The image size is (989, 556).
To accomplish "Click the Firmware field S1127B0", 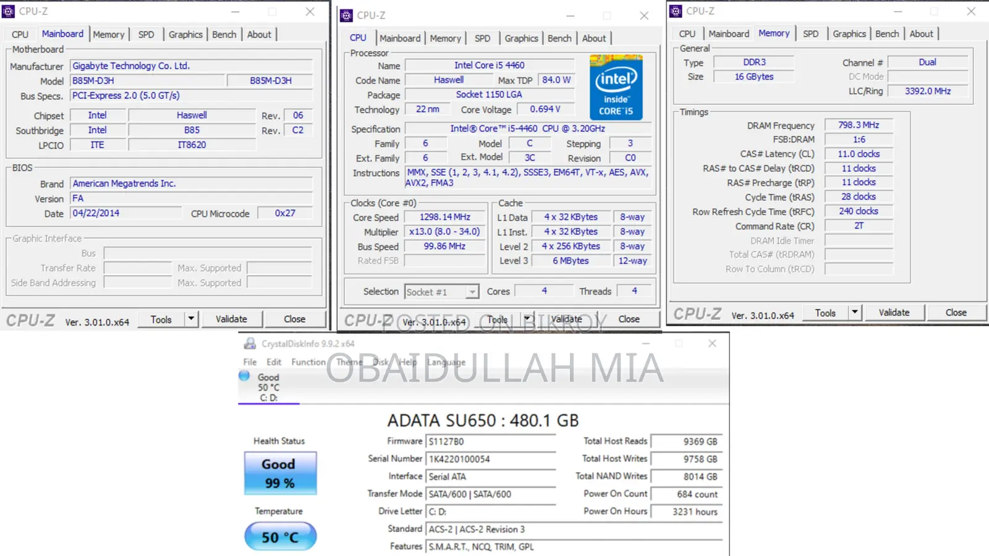I will pyautogui.click(x=491, y=442).
